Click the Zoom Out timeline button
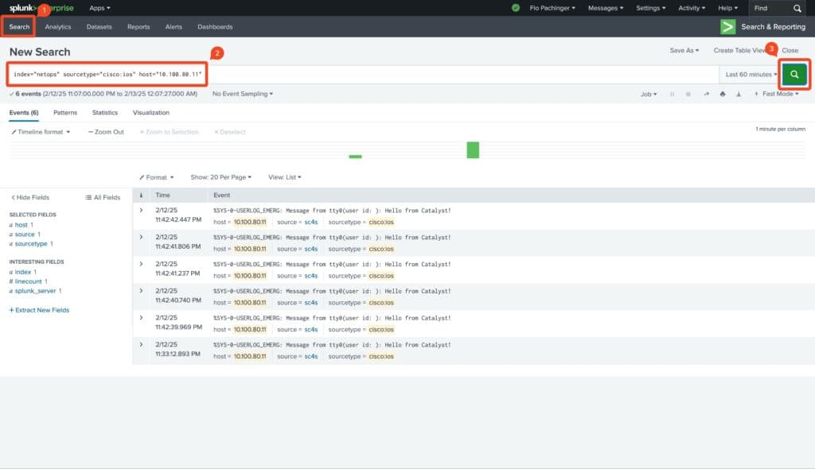This screenshot has width=815, height=469. click(106, 132)
